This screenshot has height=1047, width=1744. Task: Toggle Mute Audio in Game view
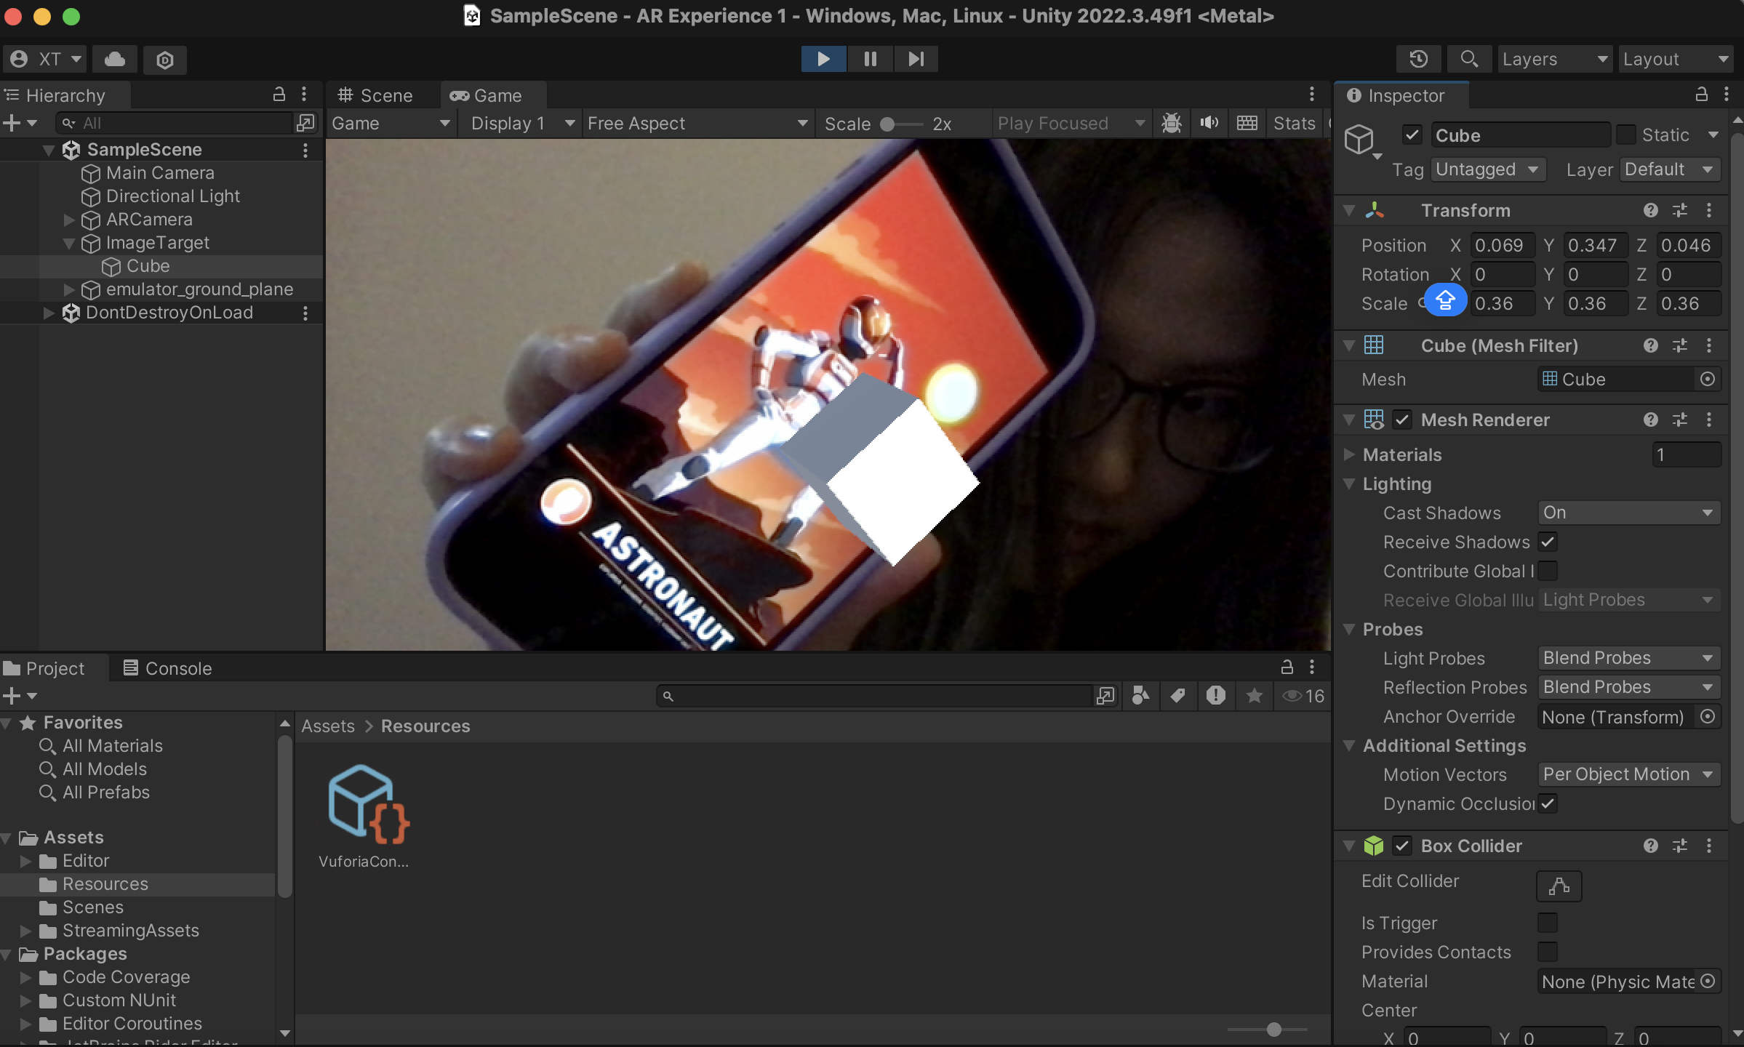coord(1209,123)
